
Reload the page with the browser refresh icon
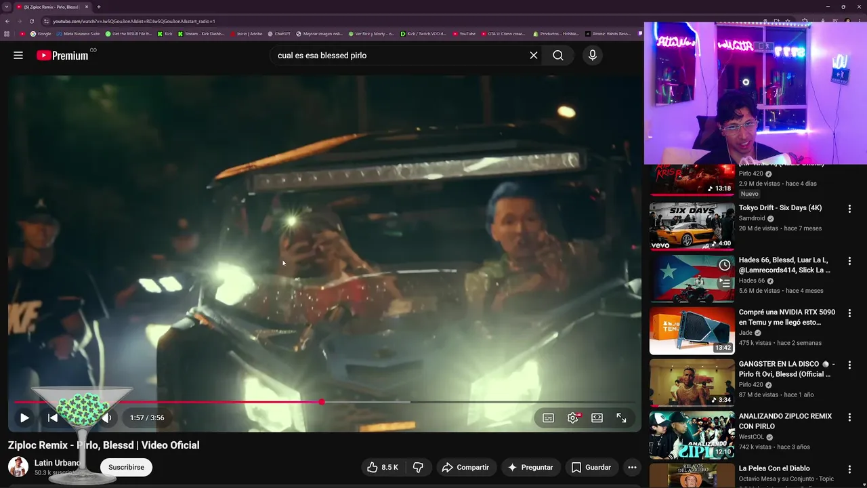click(31, 21)
